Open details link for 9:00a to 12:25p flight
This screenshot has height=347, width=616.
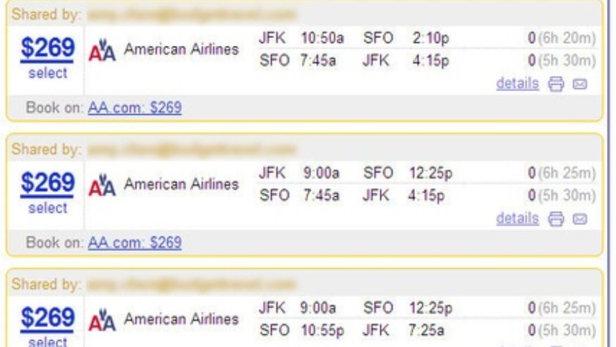click(x=517, y=218)
